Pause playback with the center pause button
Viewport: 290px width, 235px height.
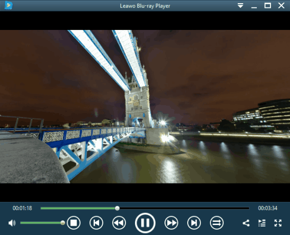point(145,223)
